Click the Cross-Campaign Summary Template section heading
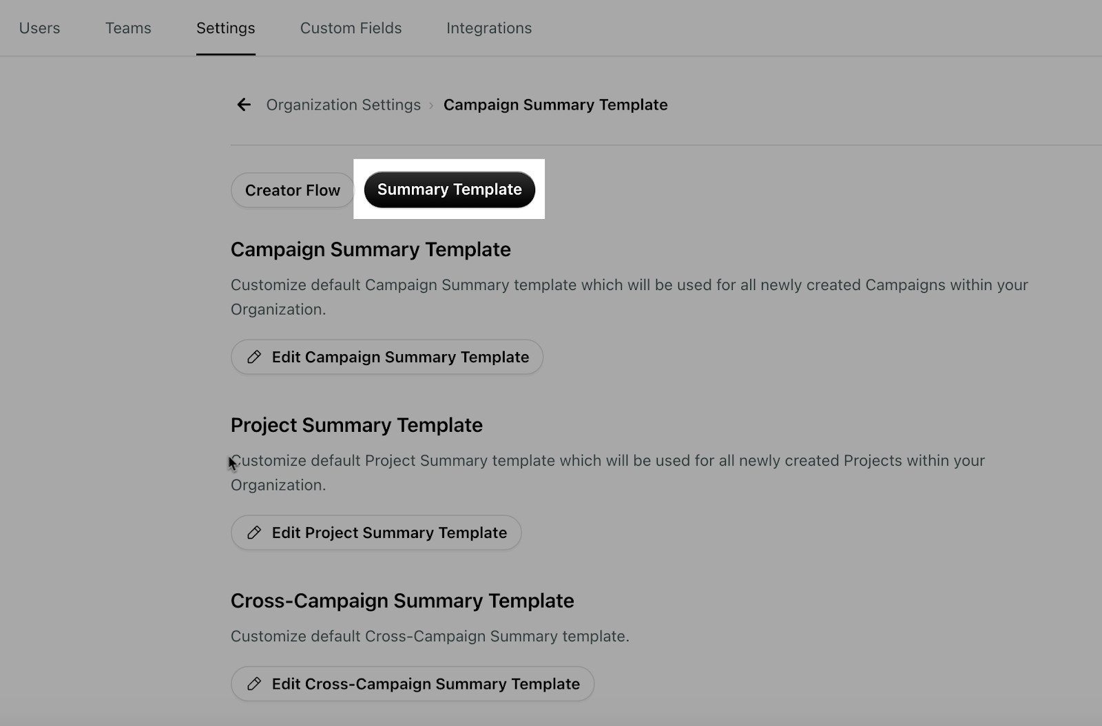Image resolution: width=1102 pixels, height=726 pixels. [x=402, y=601]
